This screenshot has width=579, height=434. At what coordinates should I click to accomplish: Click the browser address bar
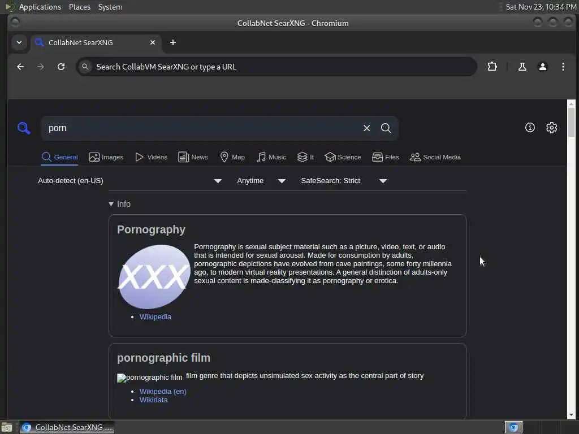coord(276,67)
